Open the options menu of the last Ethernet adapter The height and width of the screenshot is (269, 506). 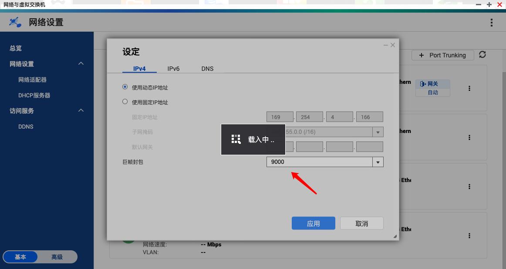click(469, 235)
